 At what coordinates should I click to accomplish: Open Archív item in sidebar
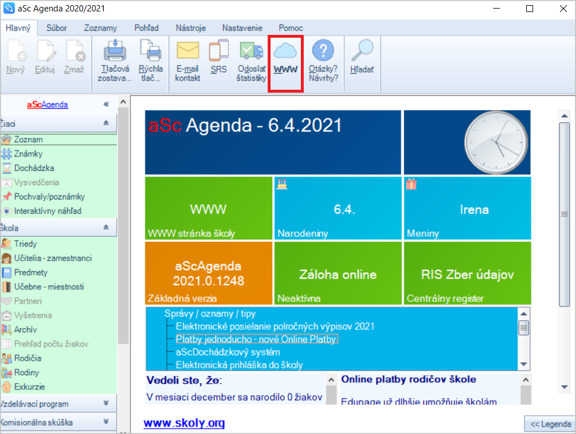point(25,330)
